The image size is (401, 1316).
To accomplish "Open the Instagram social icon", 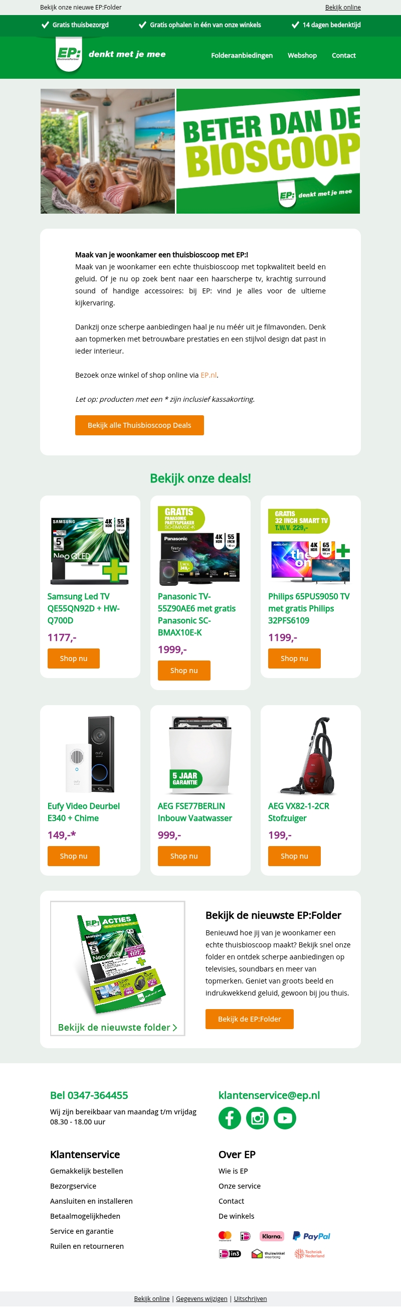I will point(258,1118).
